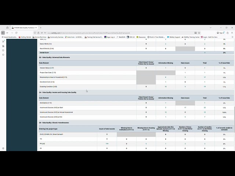Open synced tabs in the sidebar
This screenshot has height=176, width=235.
click(x=3, y=46)
